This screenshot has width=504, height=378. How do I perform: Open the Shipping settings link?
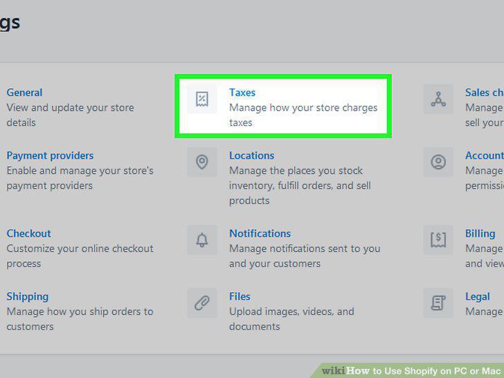click(x=28, y=296)
